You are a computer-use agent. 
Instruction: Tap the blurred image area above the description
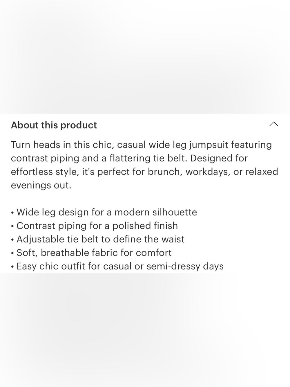pos(145,57)
